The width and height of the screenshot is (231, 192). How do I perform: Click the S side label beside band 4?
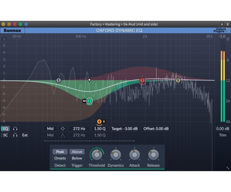[104, 122]
